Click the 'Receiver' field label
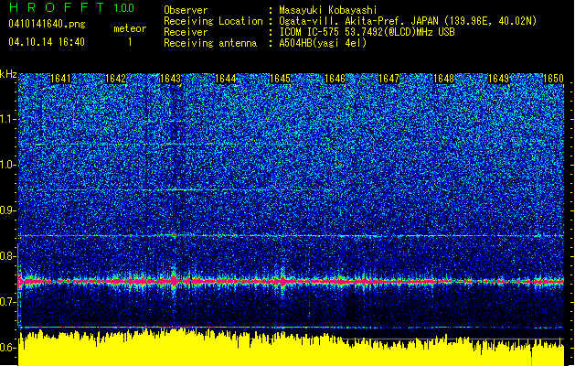This screenshot has width=575, height=366. pyautogui.click(x=186, y=32)
